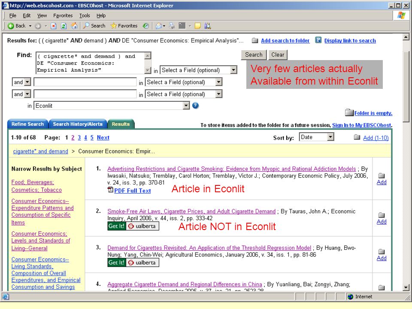Click the Research toolbar icon

click(208, 26)
